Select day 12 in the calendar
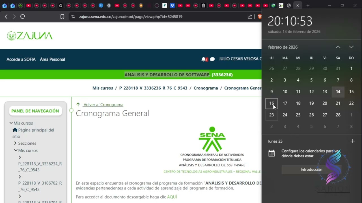The width and height of the screenshot is (362, 203). [311, 92]
